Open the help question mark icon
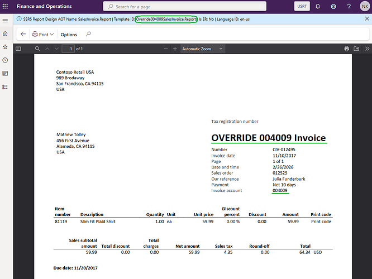Image resolution: width=372 pixels, height=279 pixels. tap(349, 6)
